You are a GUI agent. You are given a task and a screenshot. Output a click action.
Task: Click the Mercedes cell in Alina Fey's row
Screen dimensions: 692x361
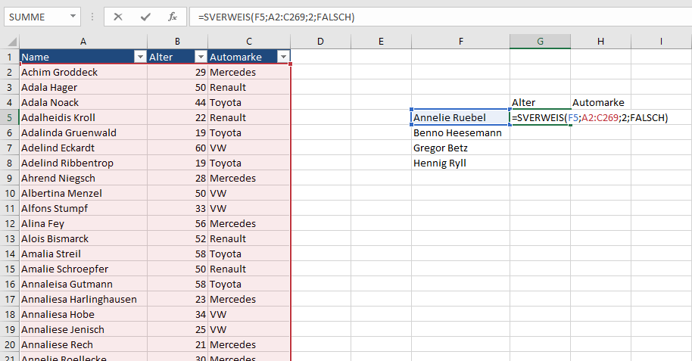[x=249, y=224]
